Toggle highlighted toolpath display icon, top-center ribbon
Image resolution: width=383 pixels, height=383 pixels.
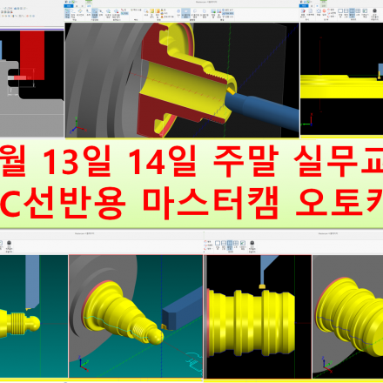95,12
